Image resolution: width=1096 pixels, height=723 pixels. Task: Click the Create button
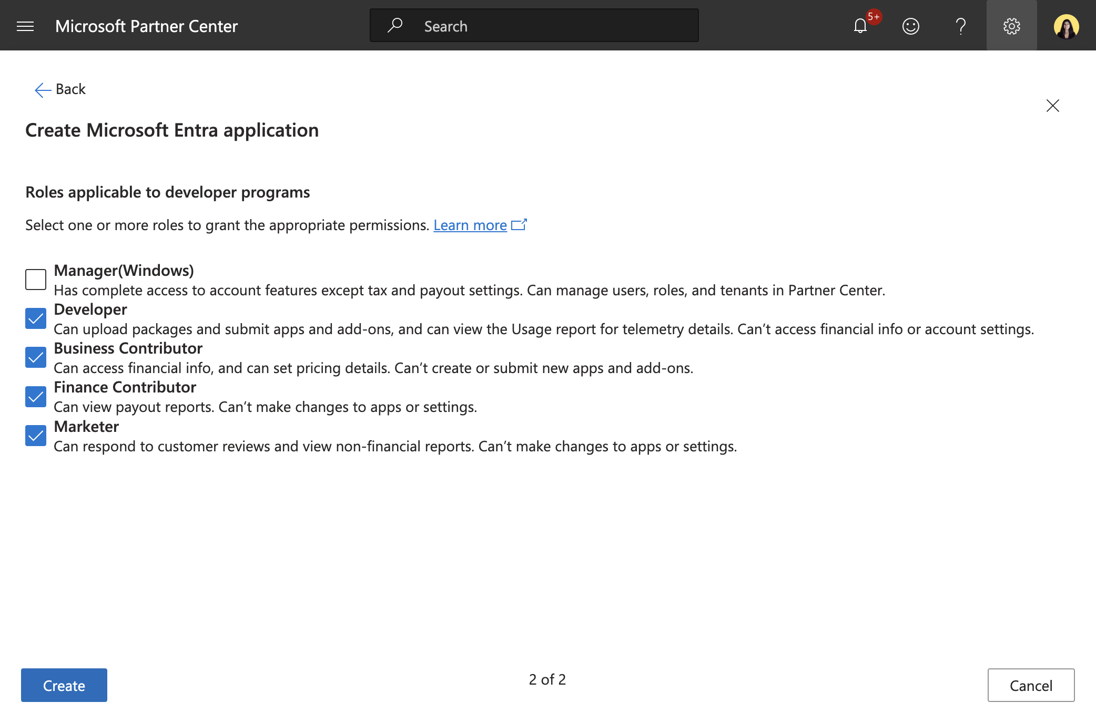click(64, 685)
